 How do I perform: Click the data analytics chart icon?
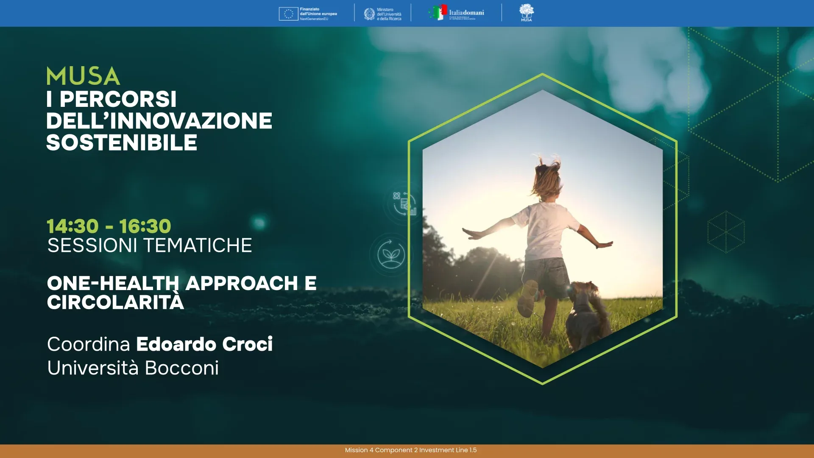click(x=404, y=204)
